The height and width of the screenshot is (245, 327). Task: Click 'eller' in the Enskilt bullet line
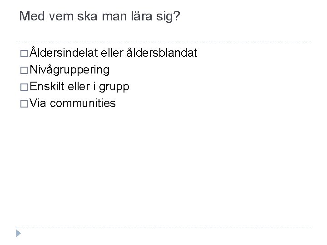click(x=79, y=87)
